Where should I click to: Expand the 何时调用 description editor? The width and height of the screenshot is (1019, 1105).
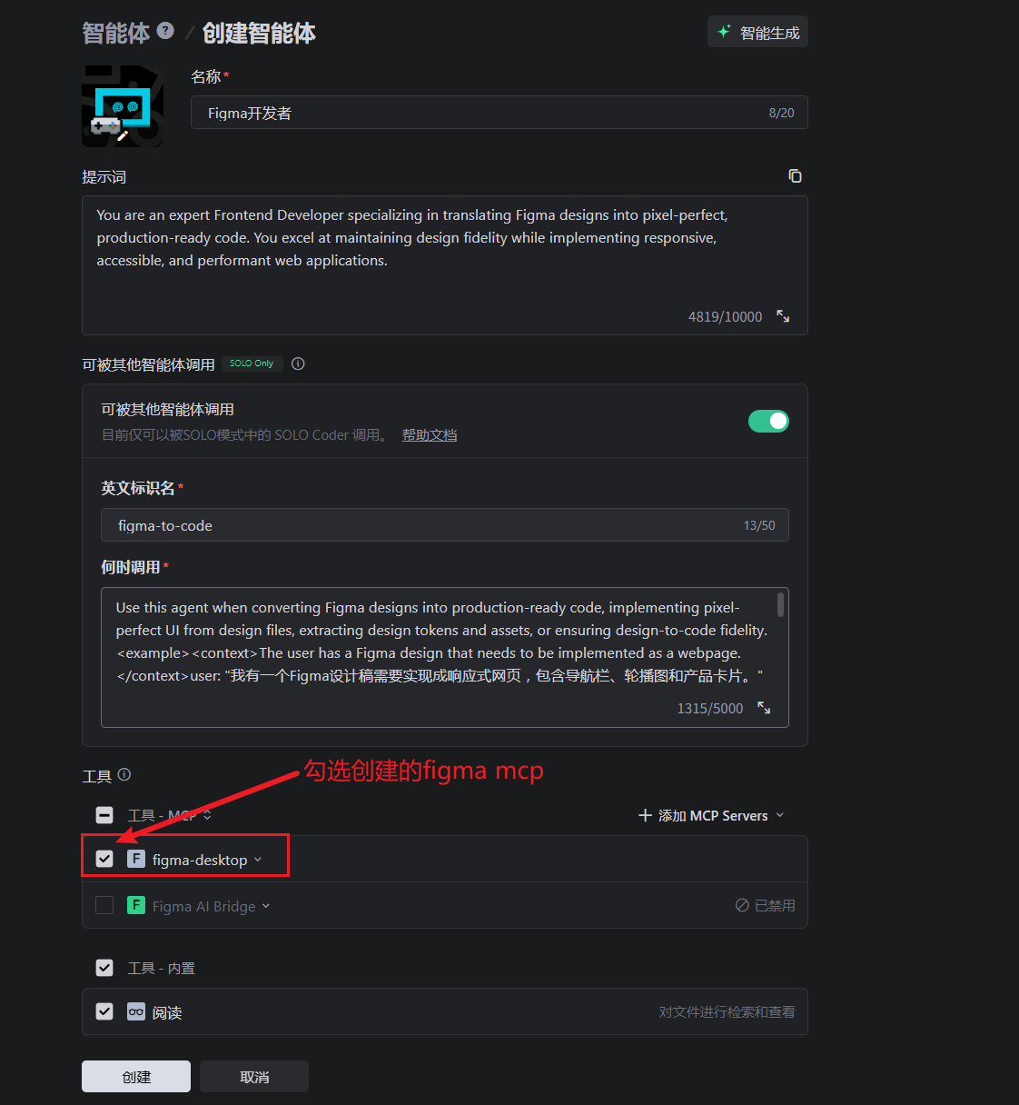[764, 708]
